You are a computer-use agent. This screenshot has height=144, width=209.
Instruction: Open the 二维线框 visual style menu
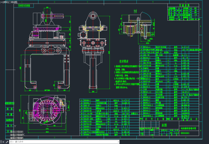pyautogui.click(x=13, y=2)
